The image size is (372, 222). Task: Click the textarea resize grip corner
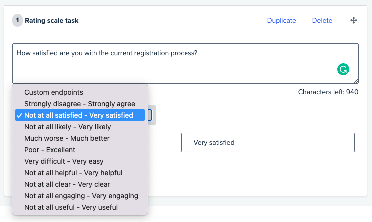tap(356, 81)
